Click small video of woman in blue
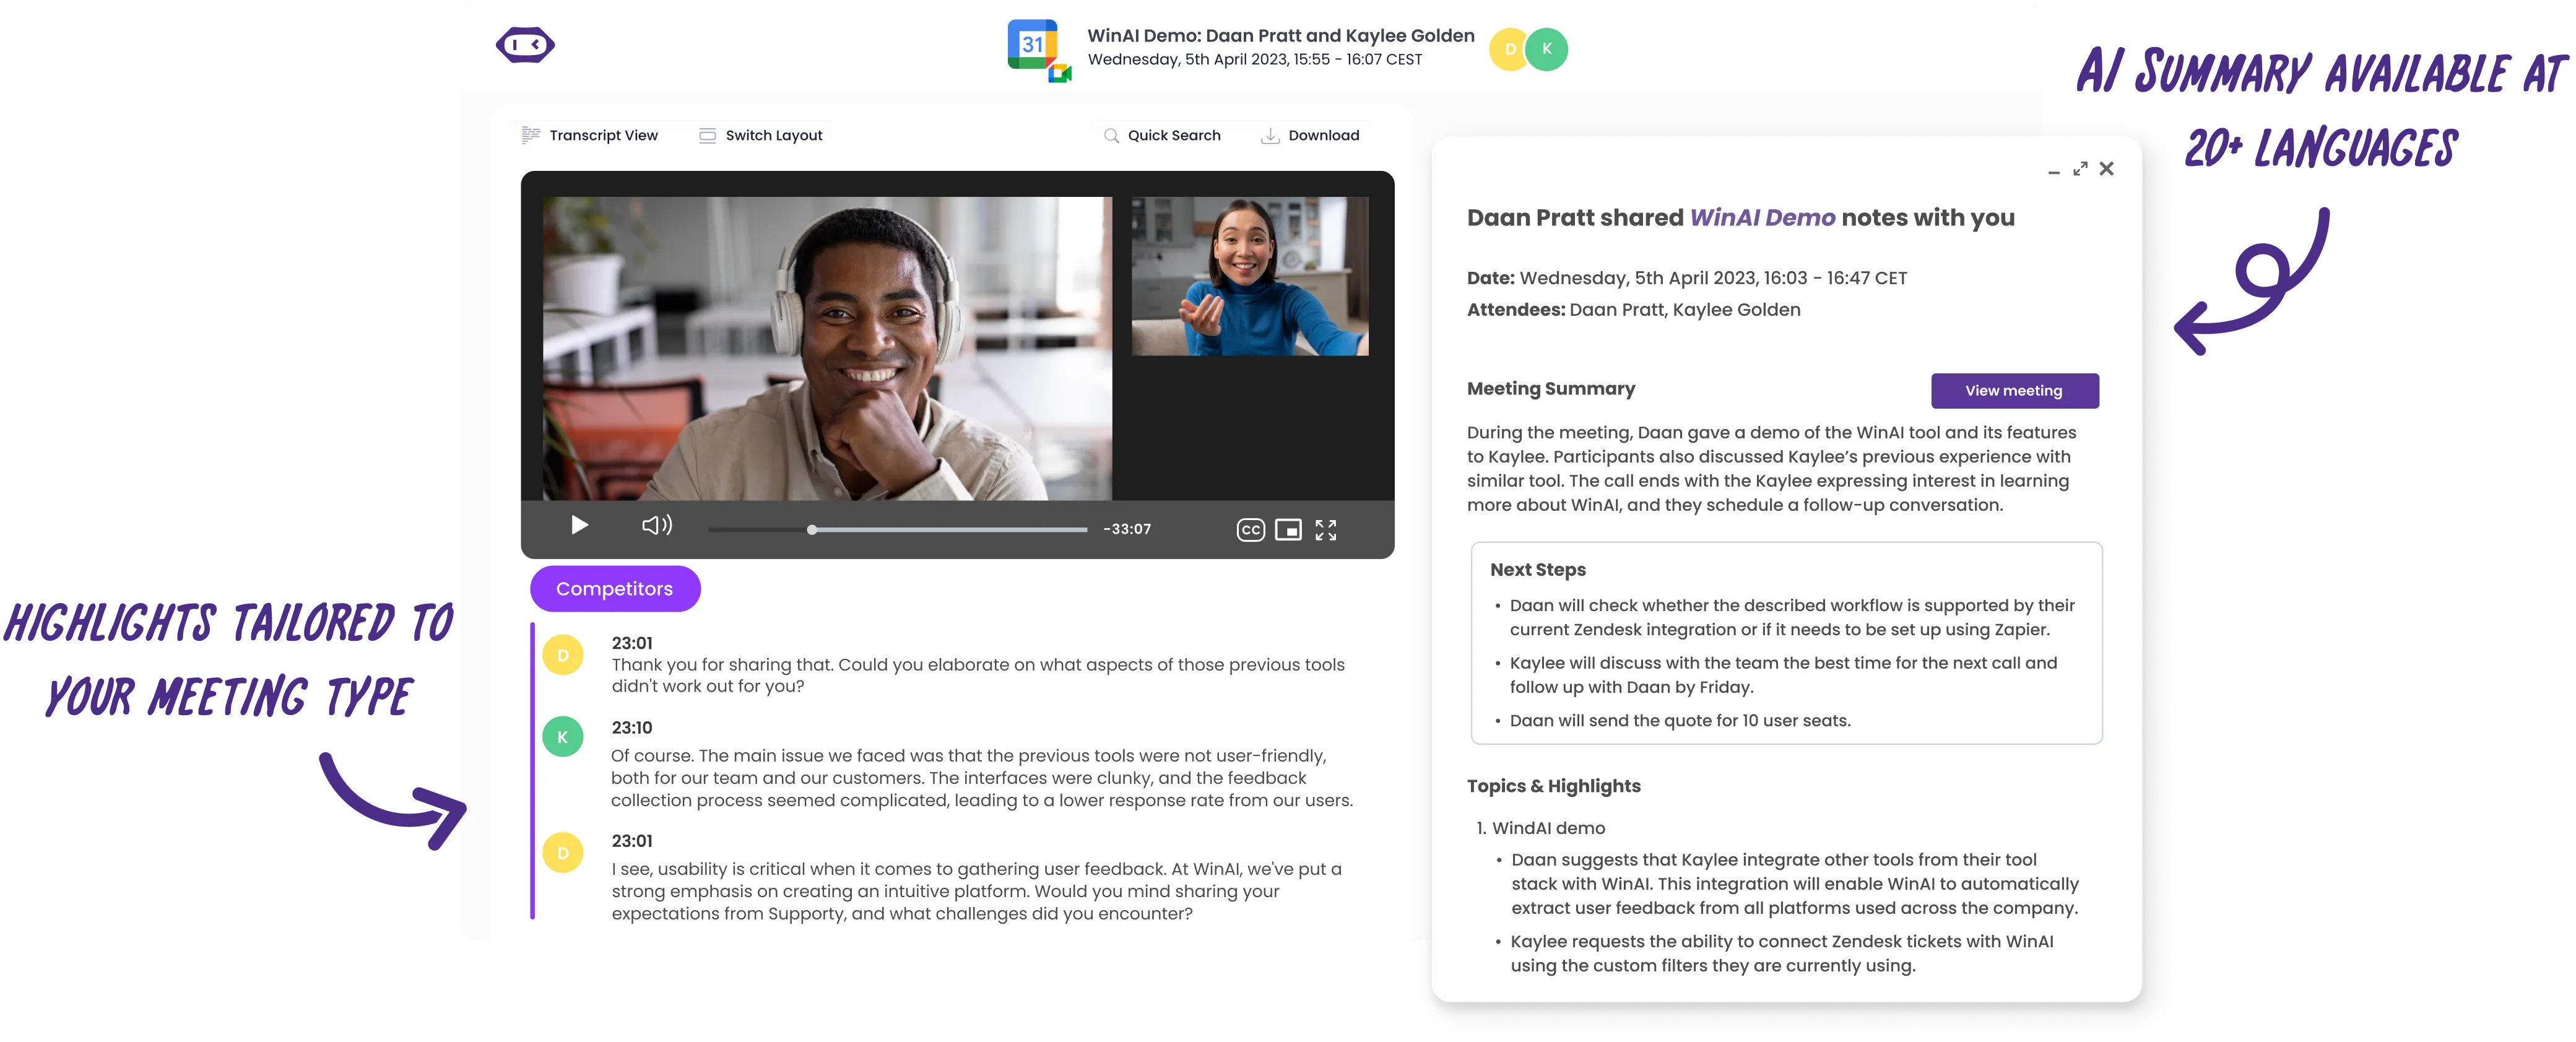 (x=1250, y=276)
